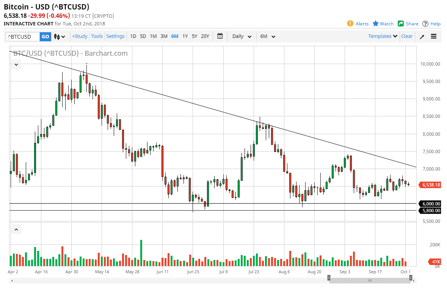Expand the volume pane chevron toggle
The image size is (447, 288).
point(16,229)
